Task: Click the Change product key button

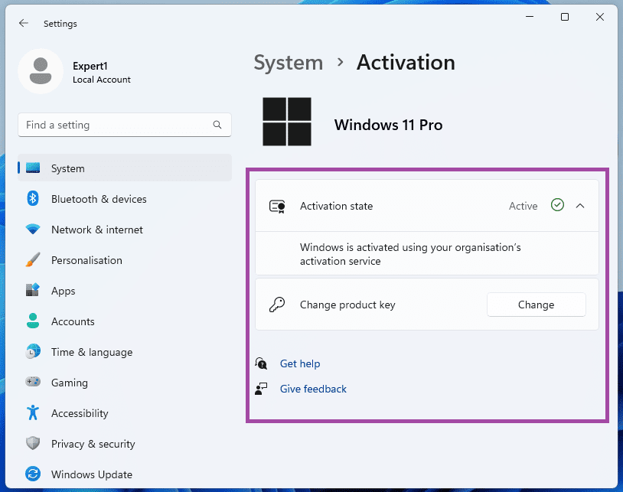Action: click(536, 305)
